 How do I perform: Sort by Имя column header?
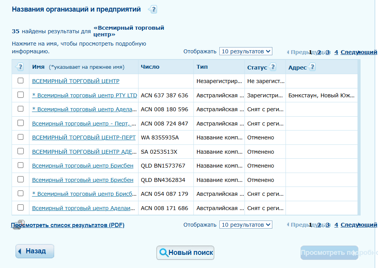click(38, 67)
